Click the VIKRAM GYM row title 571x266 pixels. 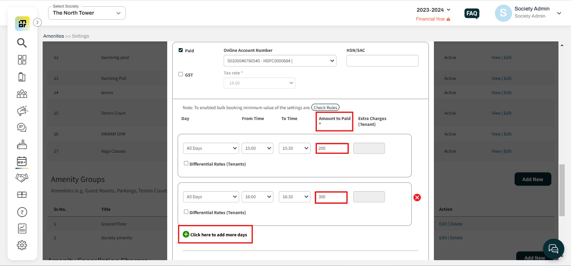tap(113, 134)
